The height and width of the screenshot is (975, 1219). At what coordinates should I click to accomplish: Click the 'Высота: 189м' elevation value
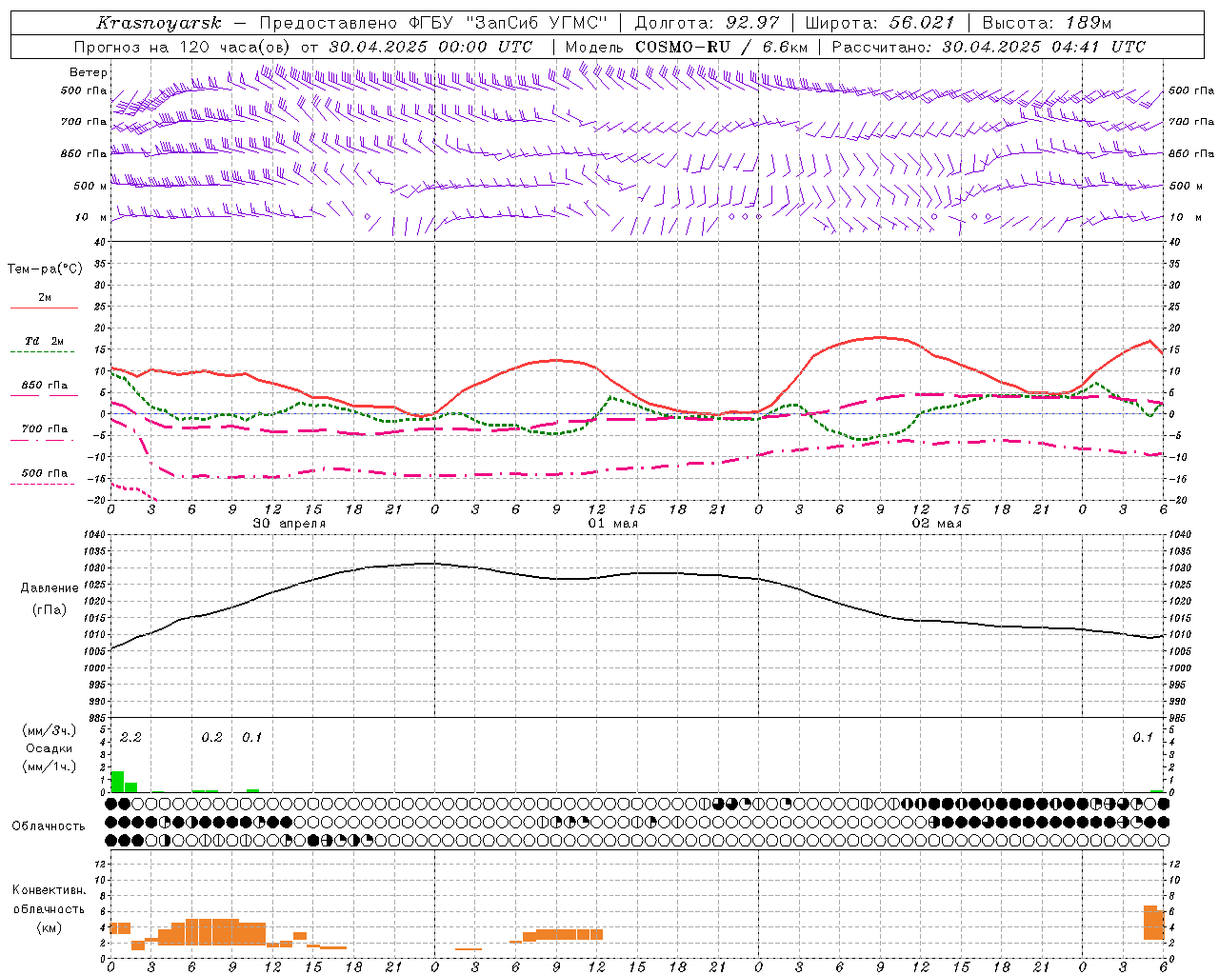coord(1047,23)
